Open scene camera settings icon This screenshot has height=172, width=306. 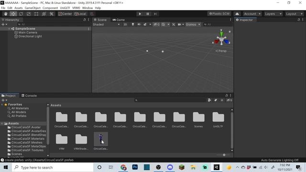[x=180, y=24]
